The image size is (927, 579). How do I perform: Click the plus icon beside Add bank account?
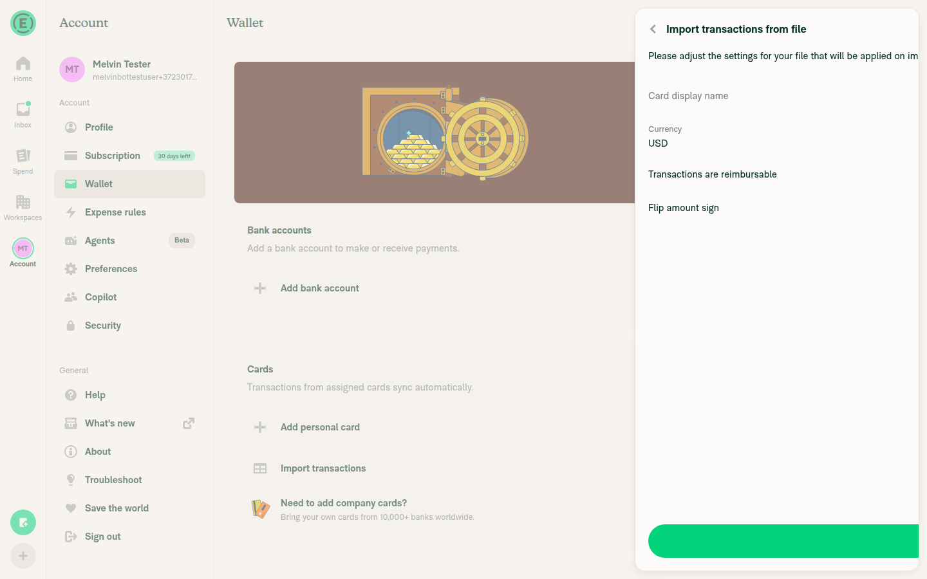(260, 288)
